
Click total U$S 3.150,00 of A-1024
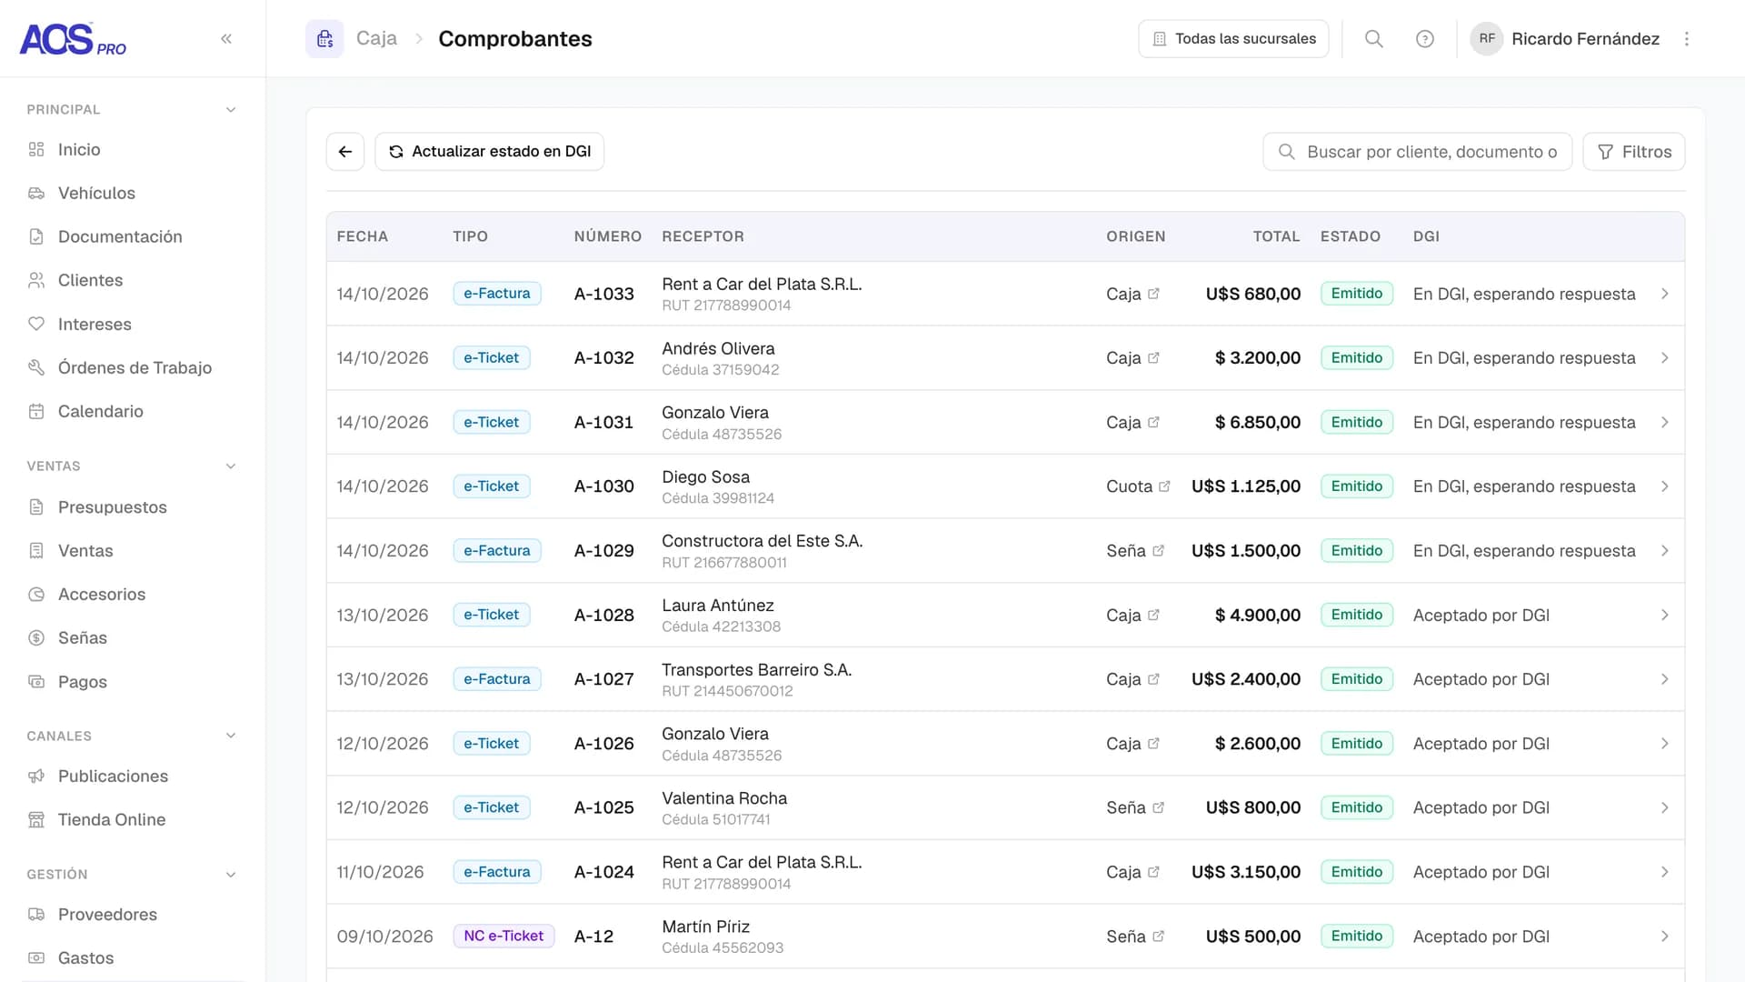coord(1245,872)
